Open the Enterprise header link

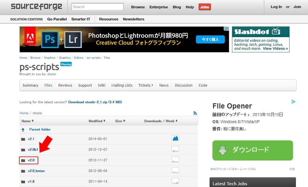(159, 7)
